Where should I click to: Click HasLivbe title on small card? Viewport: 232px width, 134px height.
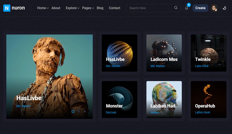pyautogui.click(x=115, y=59)
